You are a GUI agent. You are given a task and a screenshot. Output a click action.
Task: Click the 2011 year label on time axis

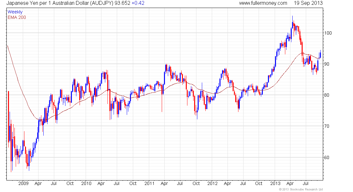pos(149,183)
